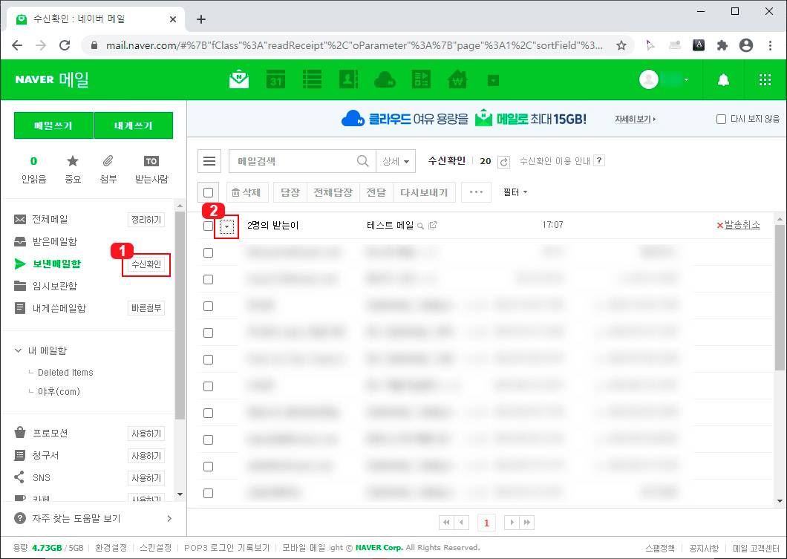Click the hamburger list icon beside mail search
This screenshot has width=787, height=559.
coord(209,160)
